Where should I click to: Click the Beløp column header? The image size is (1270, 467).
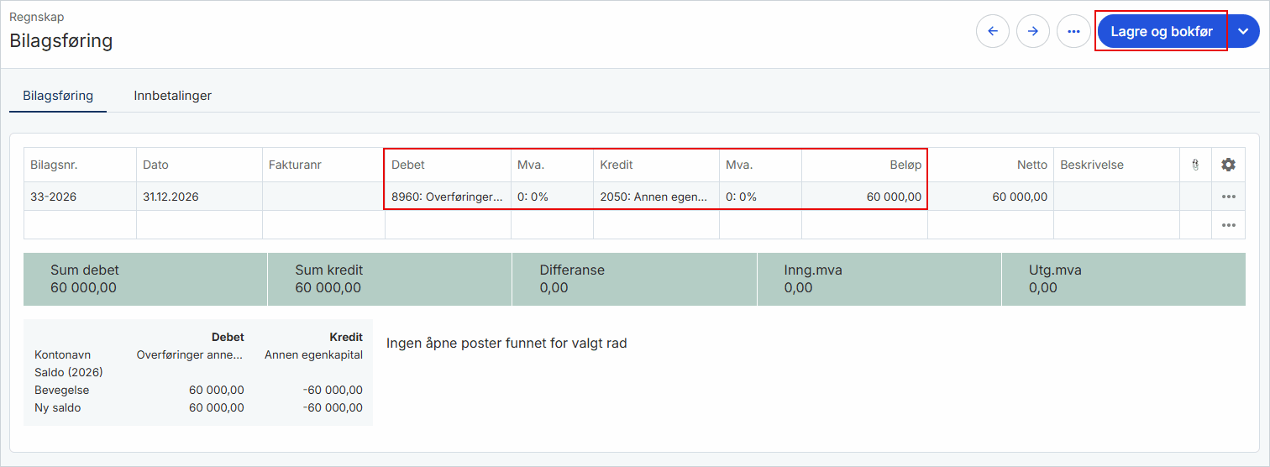864,165
